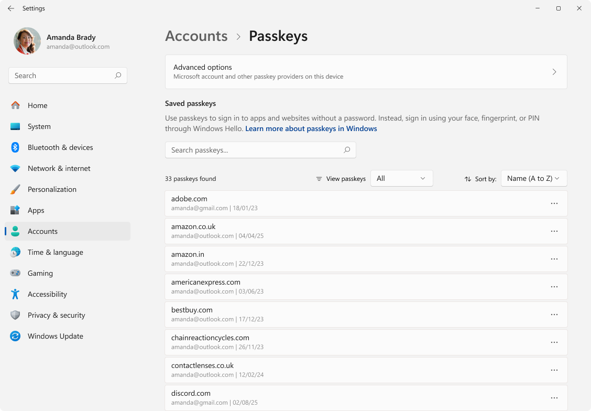Select the Apps icon in the sidebar
This screenshot has height=411, width=591.
point(15,210)
